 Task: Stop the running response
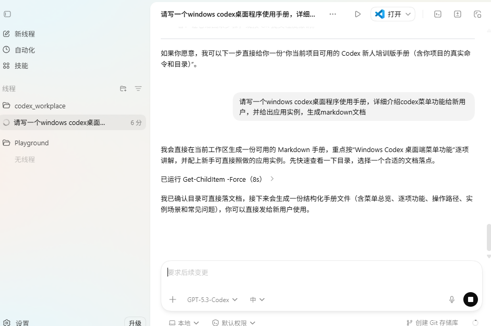tap(470, 299)
